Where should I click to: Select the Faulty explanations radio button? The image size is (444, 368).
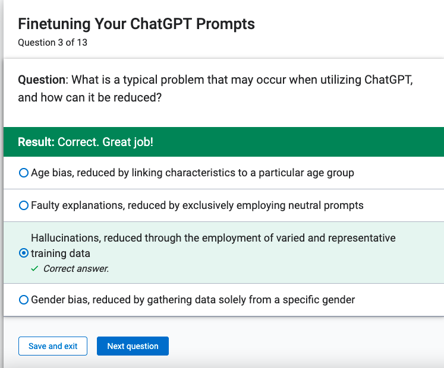click(x=24, y=205)
